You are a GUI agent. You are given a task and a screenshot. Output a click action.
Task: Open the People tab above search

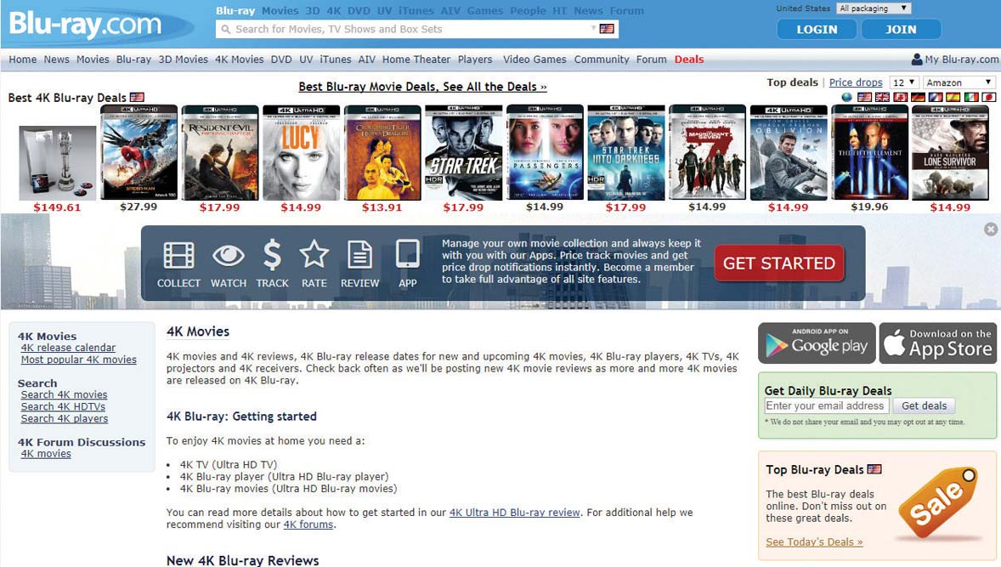(x=528, y=11)
